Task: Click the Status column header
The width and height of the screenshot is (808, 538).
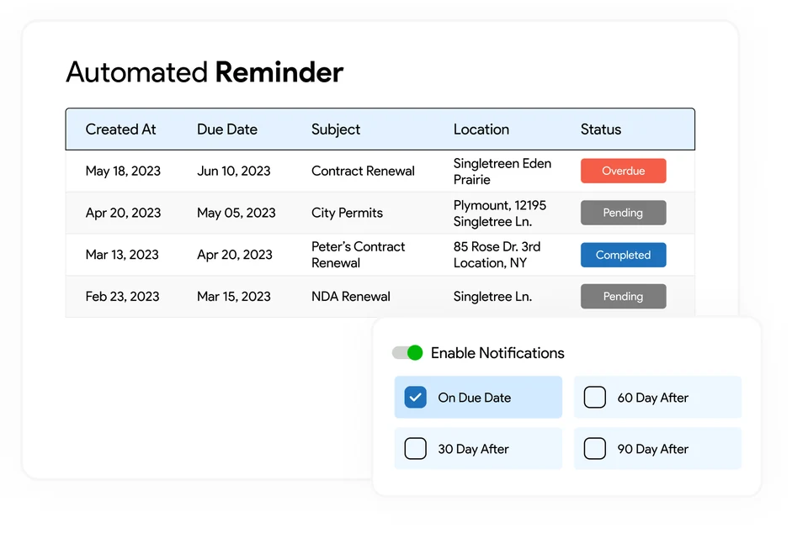Action: coord(601,129)
